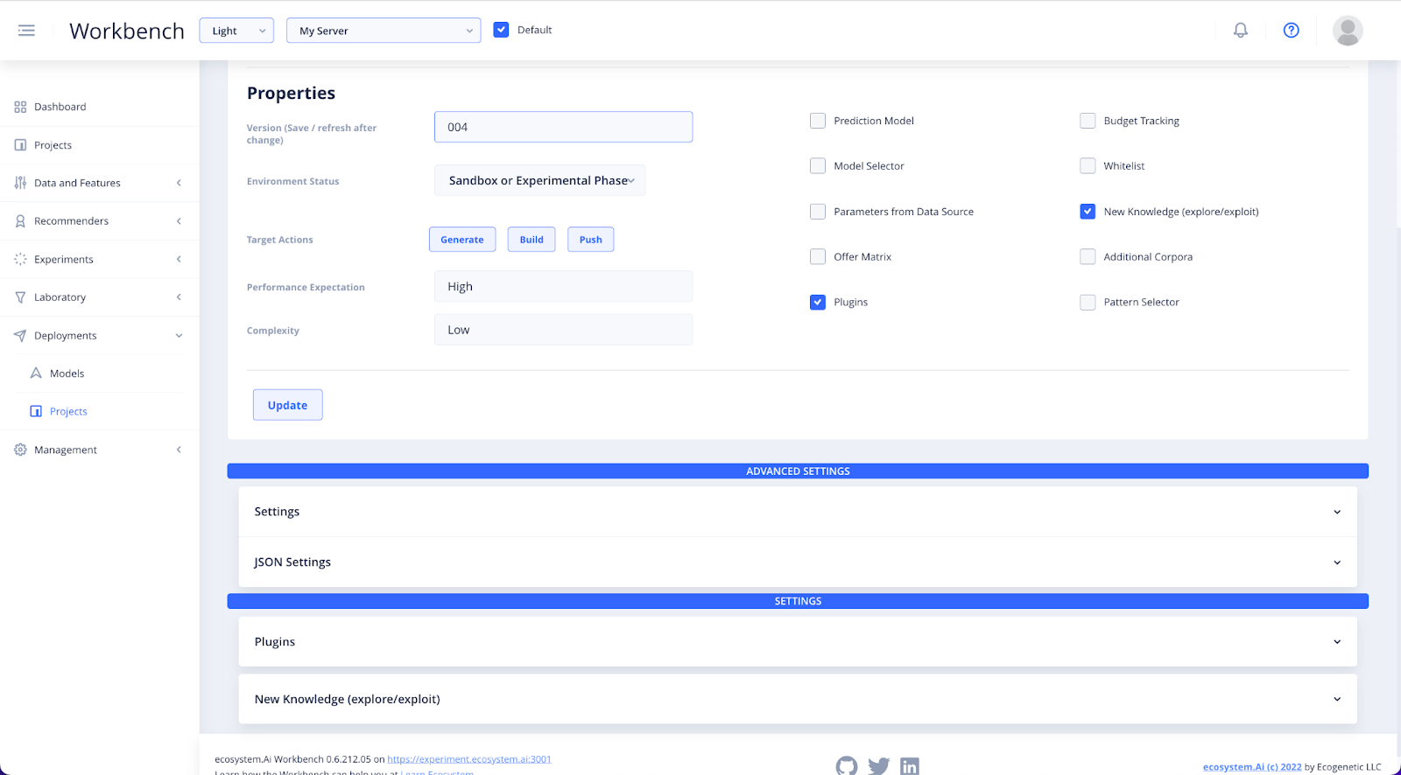Screen dimensions: 1401x775
Task: Open the Environment Status dropdown
Action: (540, 180)
